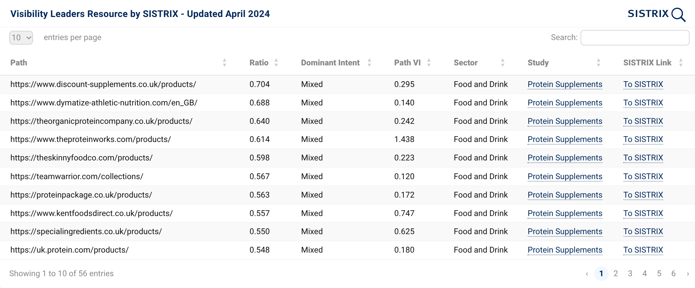Click the SISTRIX magnifier logo icon
The width and height of the screenshot is (695, 288).
pos(678,15)
